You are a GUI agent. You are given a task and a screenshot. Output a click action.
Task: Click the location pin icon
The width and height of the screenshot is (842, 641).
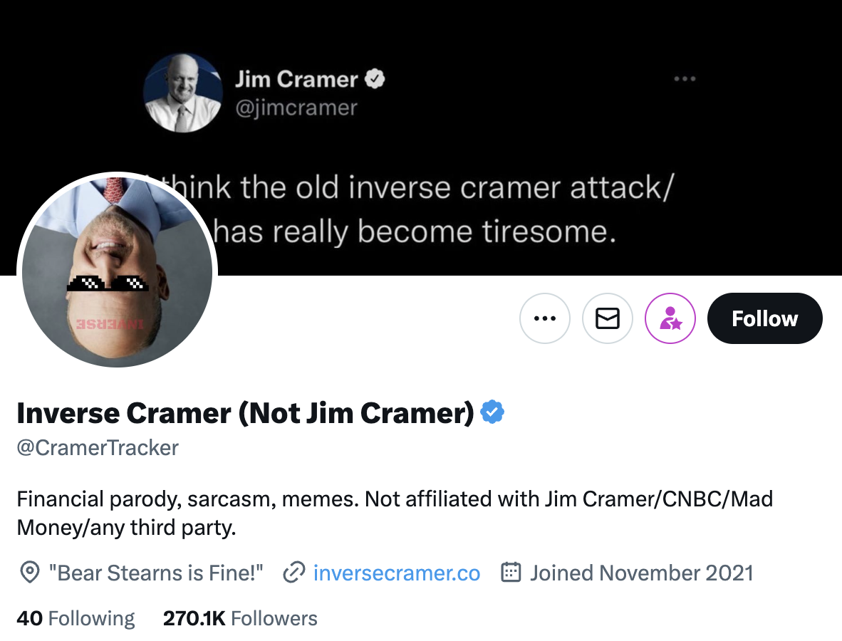click(29, 573)
